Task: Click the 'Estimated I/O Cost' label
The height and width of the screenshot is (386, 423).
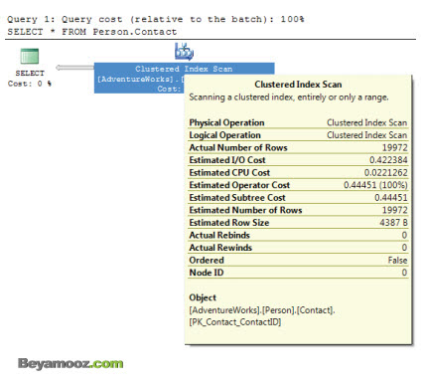Action: tap(227, 160)
